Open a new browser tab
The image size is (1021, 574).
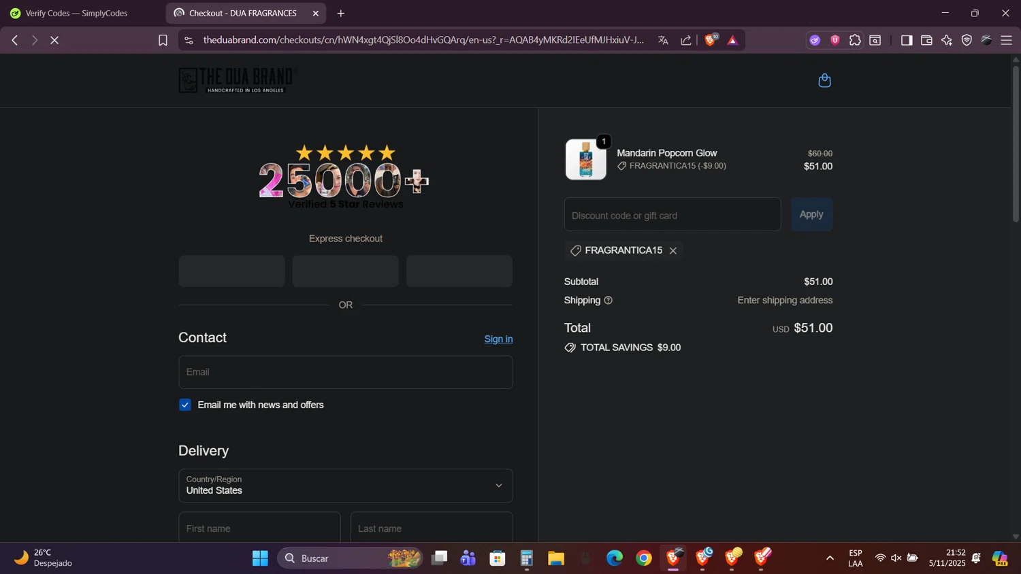point(341,14)
